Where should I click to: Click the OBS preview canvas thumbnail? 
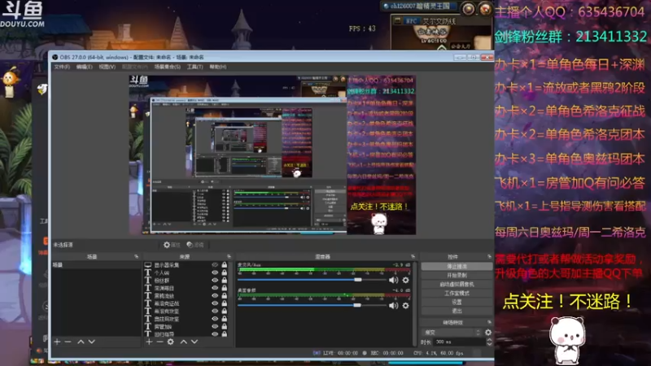point(273,155)
